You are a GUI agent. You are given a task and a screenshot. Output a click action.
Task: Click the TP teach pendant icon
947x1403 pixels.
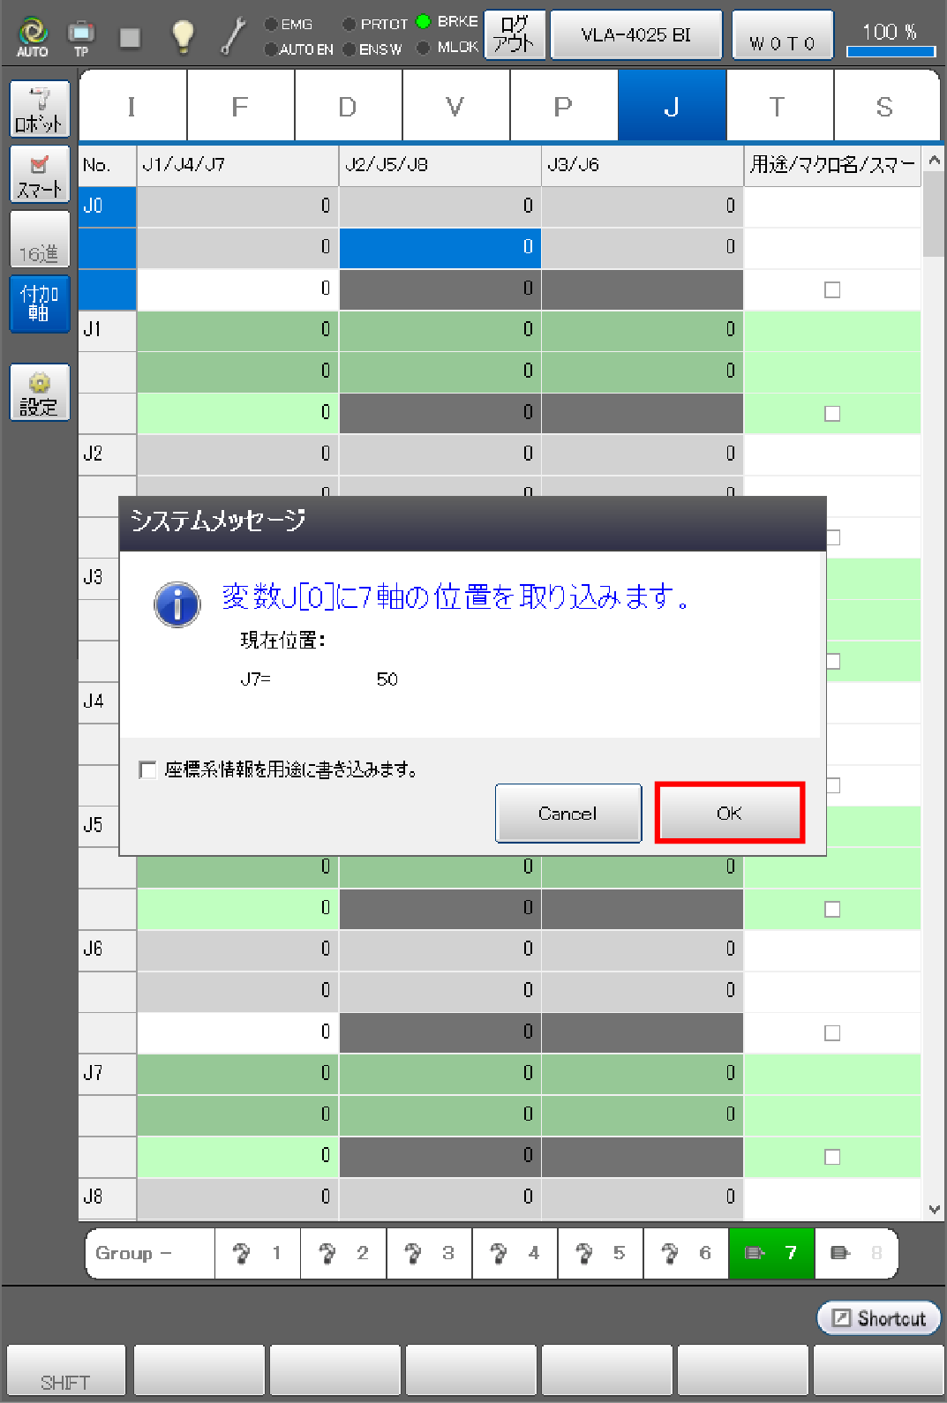click(x=81, y=36)
